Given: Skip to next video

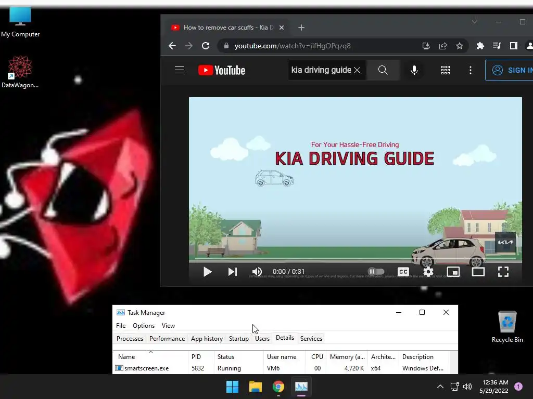Looking at the screenshot, I should click(x=233, y=272).
